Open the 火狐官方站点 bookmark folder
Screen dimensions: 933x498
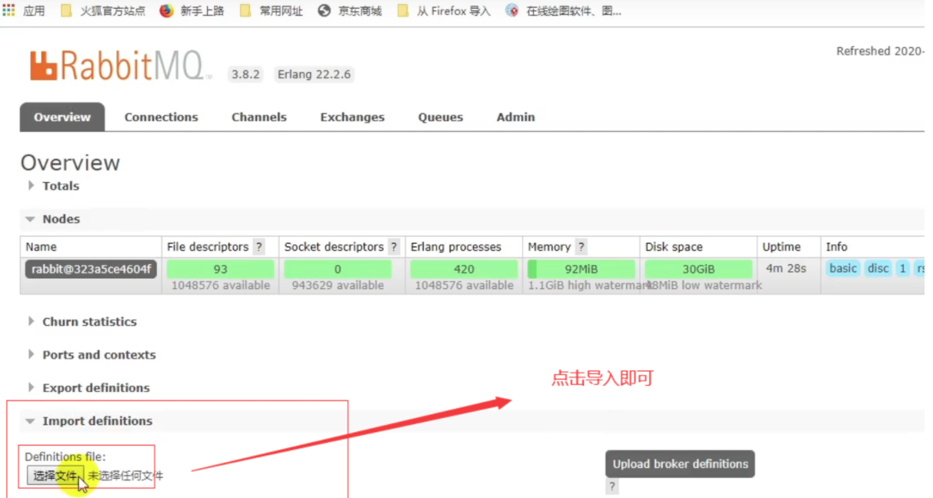point(103,11)
